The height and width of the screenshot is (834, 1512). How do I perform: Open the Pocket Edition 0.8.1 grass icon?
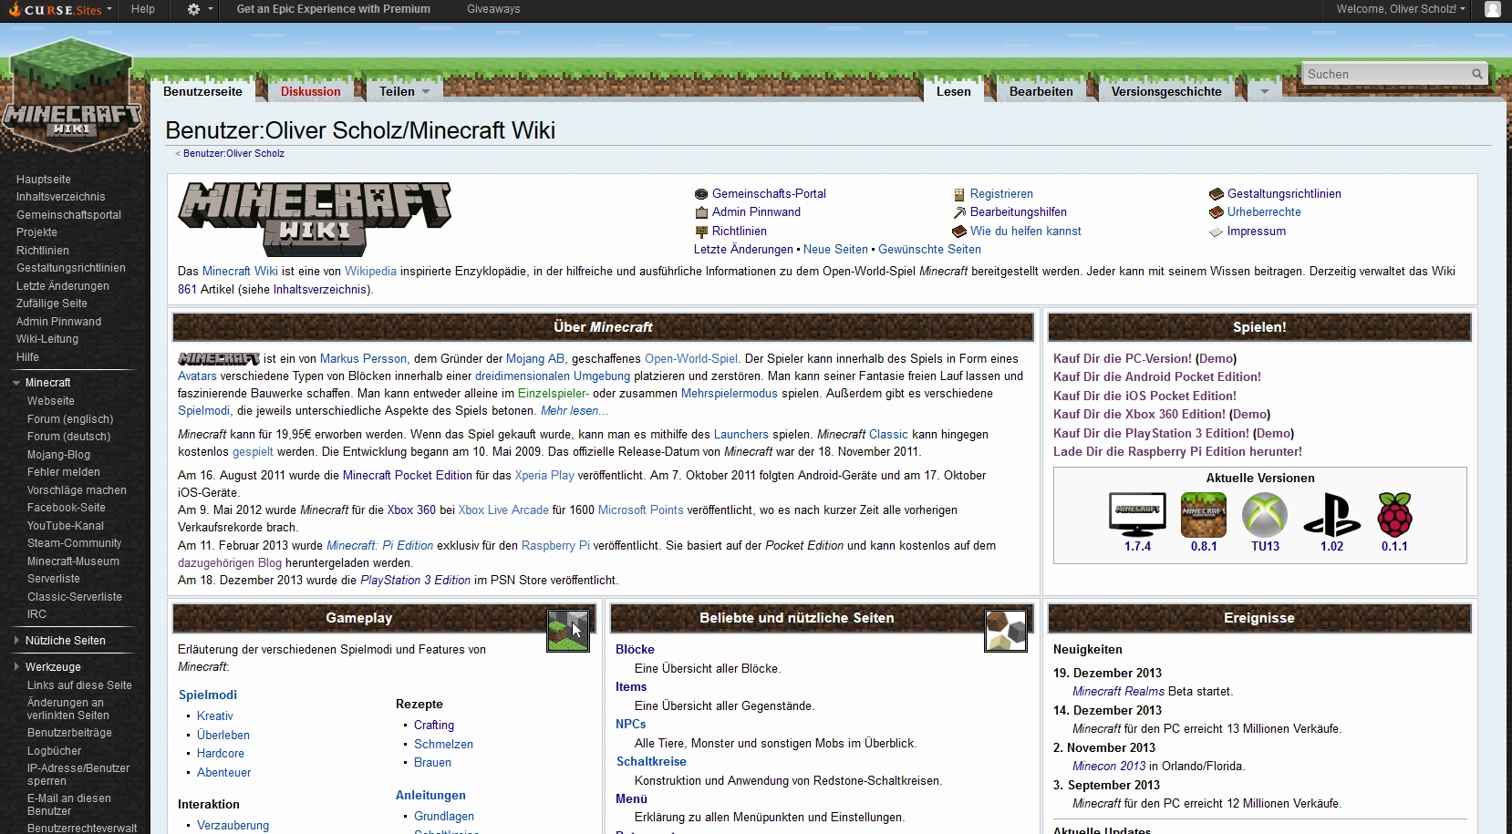(1204, 514)
